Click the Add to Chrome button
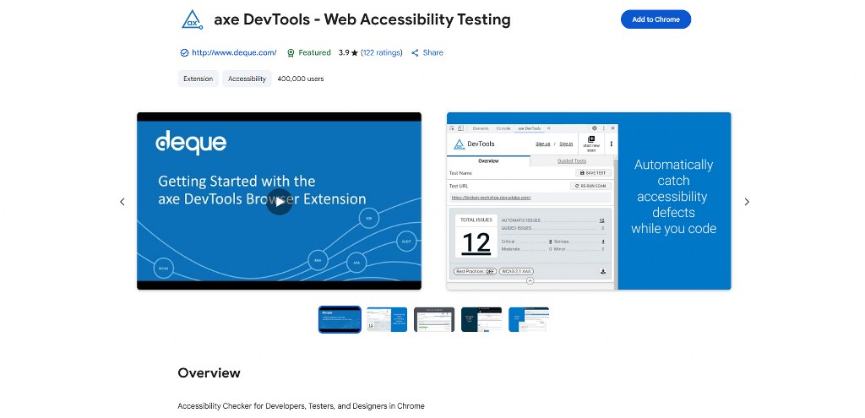 pyautogui.click(x=656, y=19)
